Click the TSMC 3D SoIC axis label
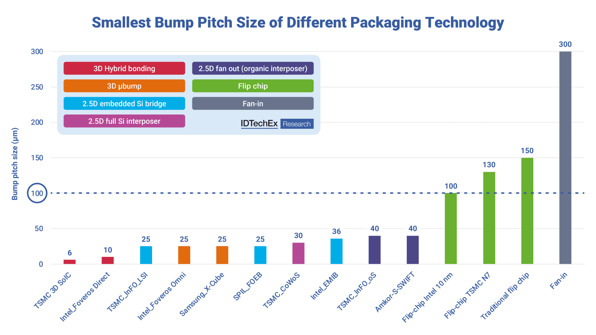This screenshot has height=335, width=596. tap(53, 290)
